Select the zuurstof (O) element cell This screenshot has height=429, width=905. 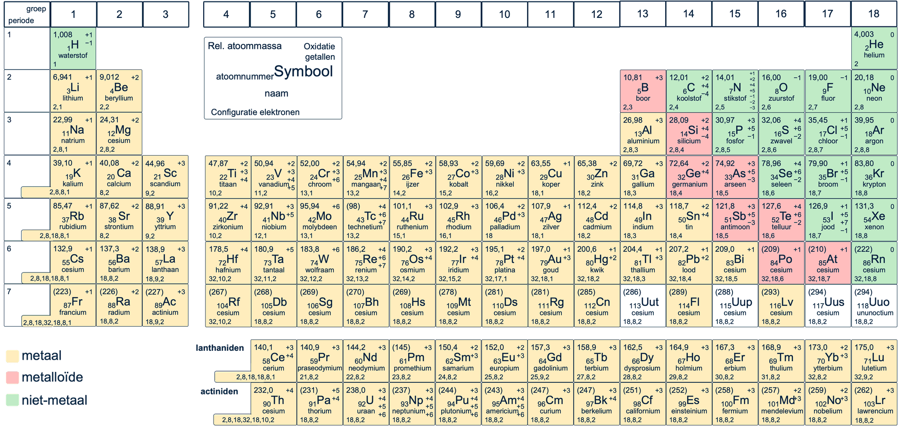point(782,91)
